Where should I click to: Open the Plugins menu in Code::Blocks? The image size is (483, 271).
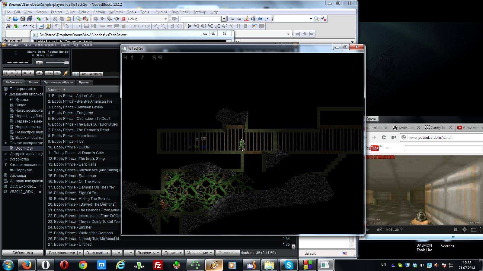pos(161,12)
